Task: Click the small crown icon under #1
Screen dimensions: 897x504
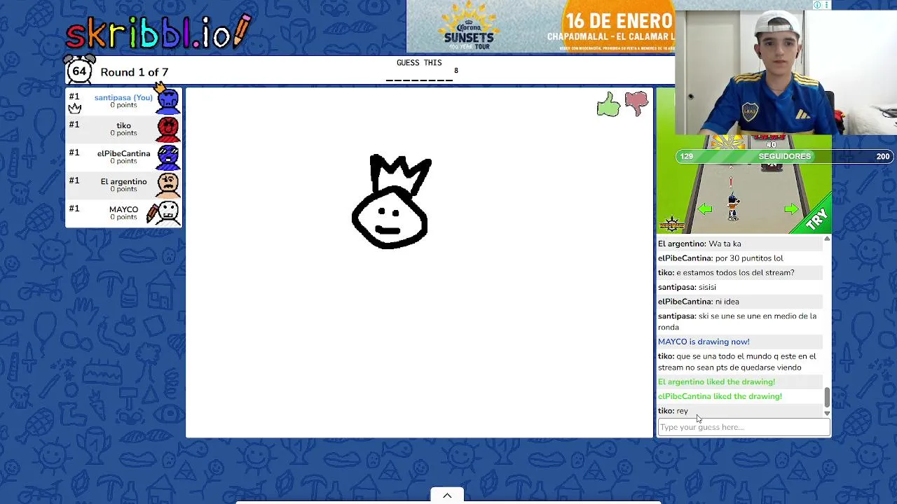Action: click(x=75, y=108)
